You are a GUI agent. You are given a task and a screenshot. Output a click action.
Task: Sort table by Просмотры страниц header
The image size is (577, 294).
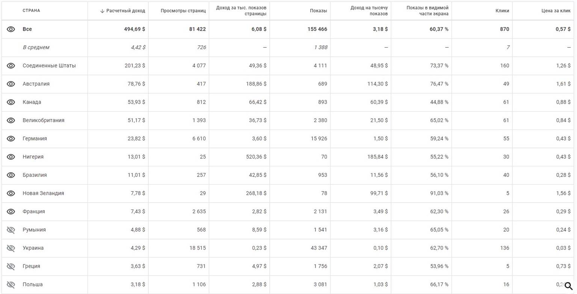click(x=183, y=11)
